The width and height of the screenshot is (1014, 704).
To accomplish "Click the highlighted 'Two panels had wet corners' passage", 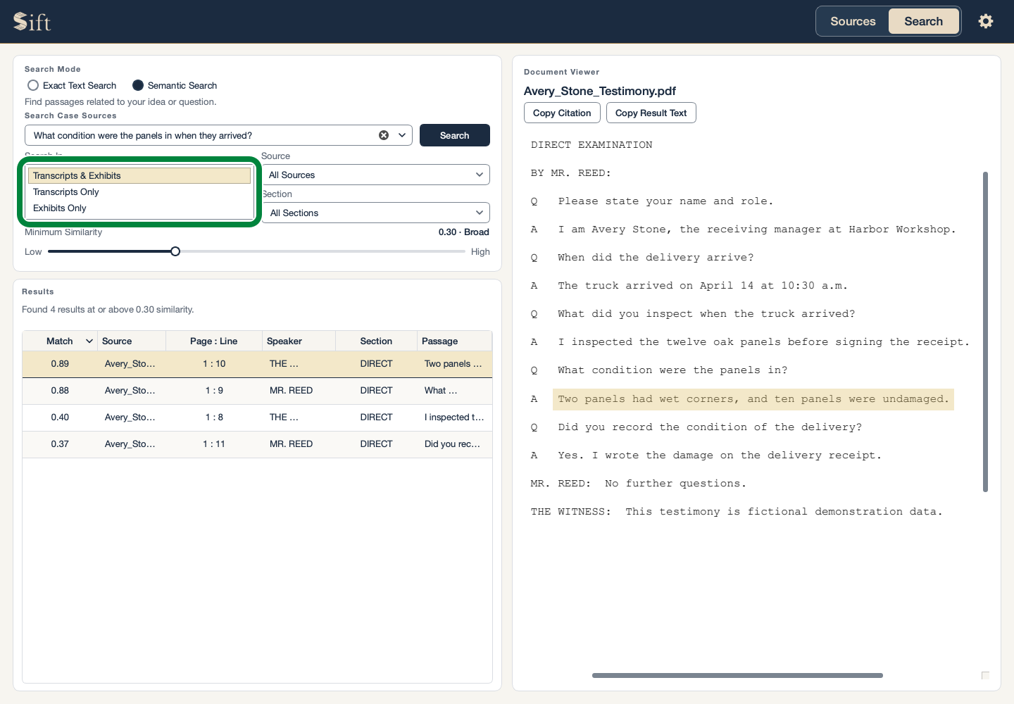I will 753,399.
